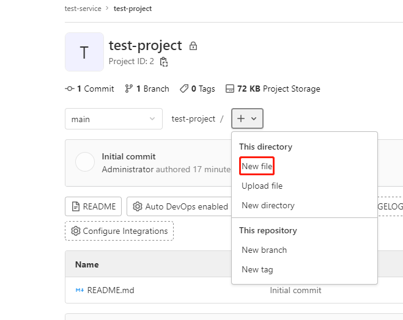Open Auto DevOps enabled button
Screen dimensions: 403x320
coord(179,206)
